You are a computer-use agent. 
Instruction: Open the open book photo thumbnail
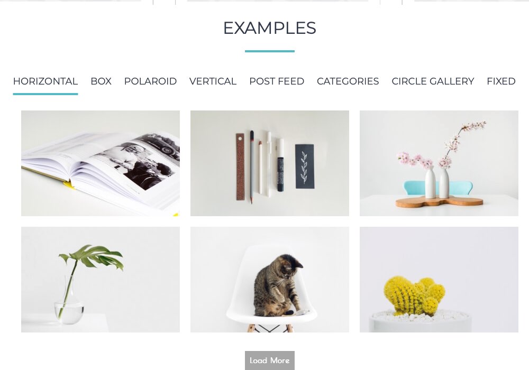click(x=101, y=163)
